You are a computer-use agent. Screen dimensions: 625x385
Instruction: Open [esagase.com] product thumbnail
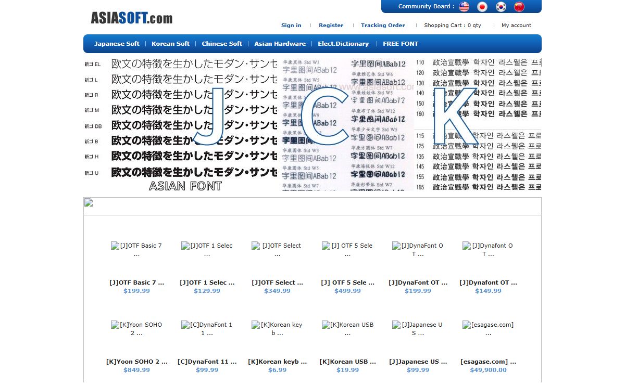point(488,329)
